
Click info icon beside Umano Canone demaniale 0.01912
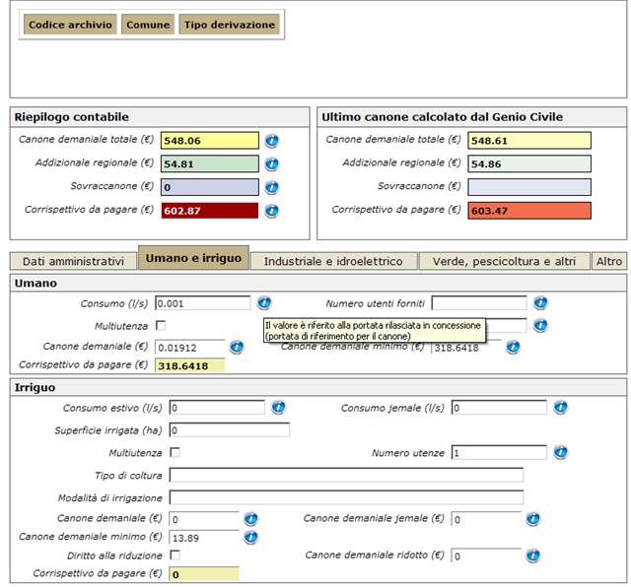(237, 347)
